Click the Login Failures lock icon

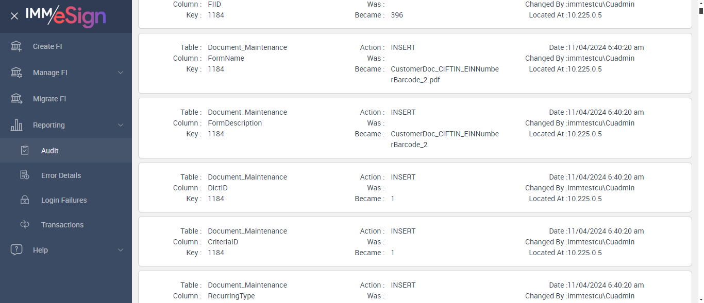pos(25,200)
